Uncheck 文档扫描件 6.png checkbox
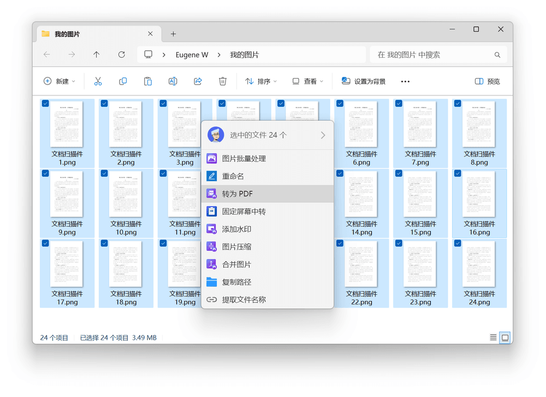 click(x=340, y=103)
